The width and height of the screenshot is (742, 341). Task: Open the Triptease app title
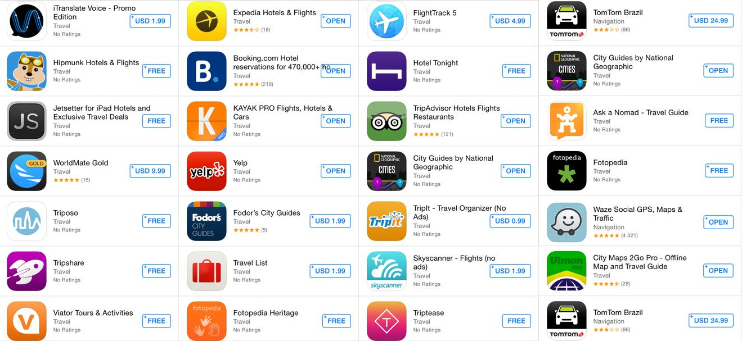pyautogui.click(x=429, y=313)
